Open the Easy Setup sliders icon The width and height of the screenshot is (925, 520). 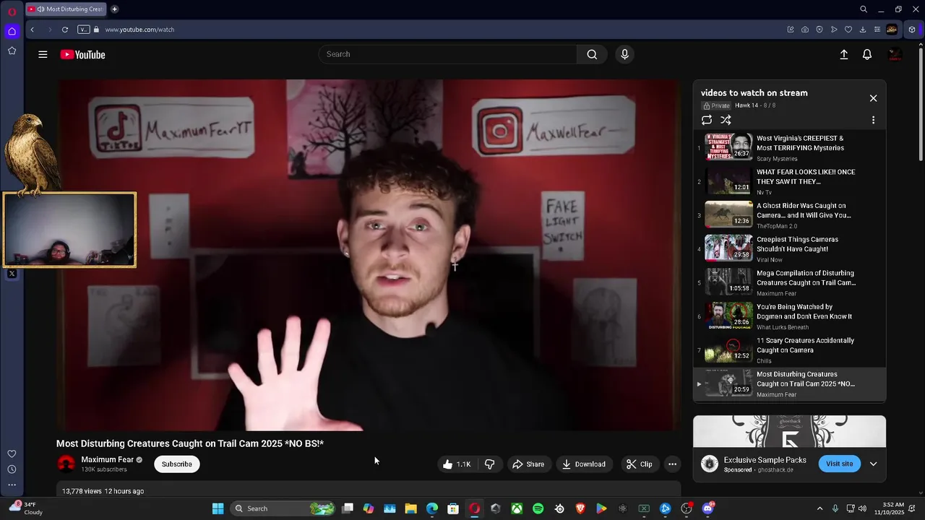(x=877, y=30)
